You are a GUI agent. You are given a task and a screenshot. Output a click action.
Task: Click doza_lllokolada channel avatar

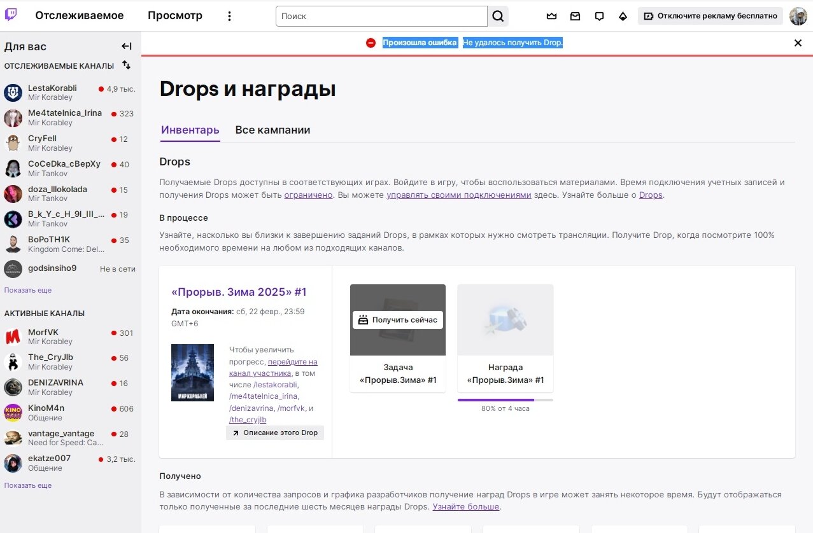pos(13,194)
